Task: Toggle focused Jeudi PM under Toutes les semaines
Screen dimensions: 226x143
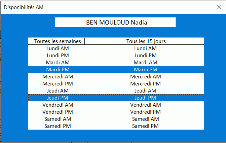Action: click(x=58, y=98)
